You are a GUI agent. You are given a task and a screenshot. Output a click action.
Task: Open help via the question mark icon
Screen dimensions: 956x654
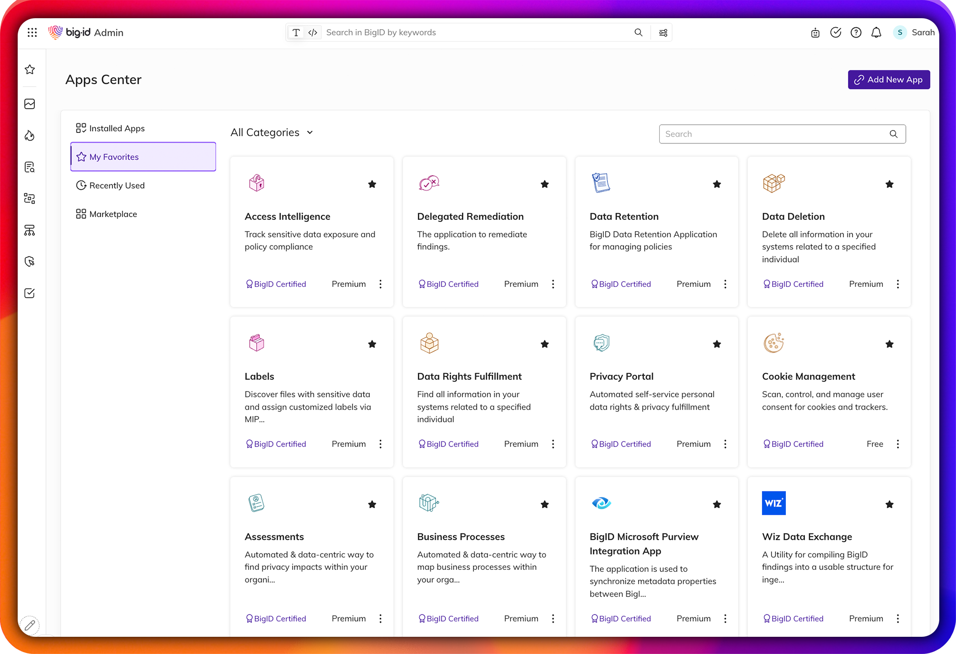tap(856, 32)
